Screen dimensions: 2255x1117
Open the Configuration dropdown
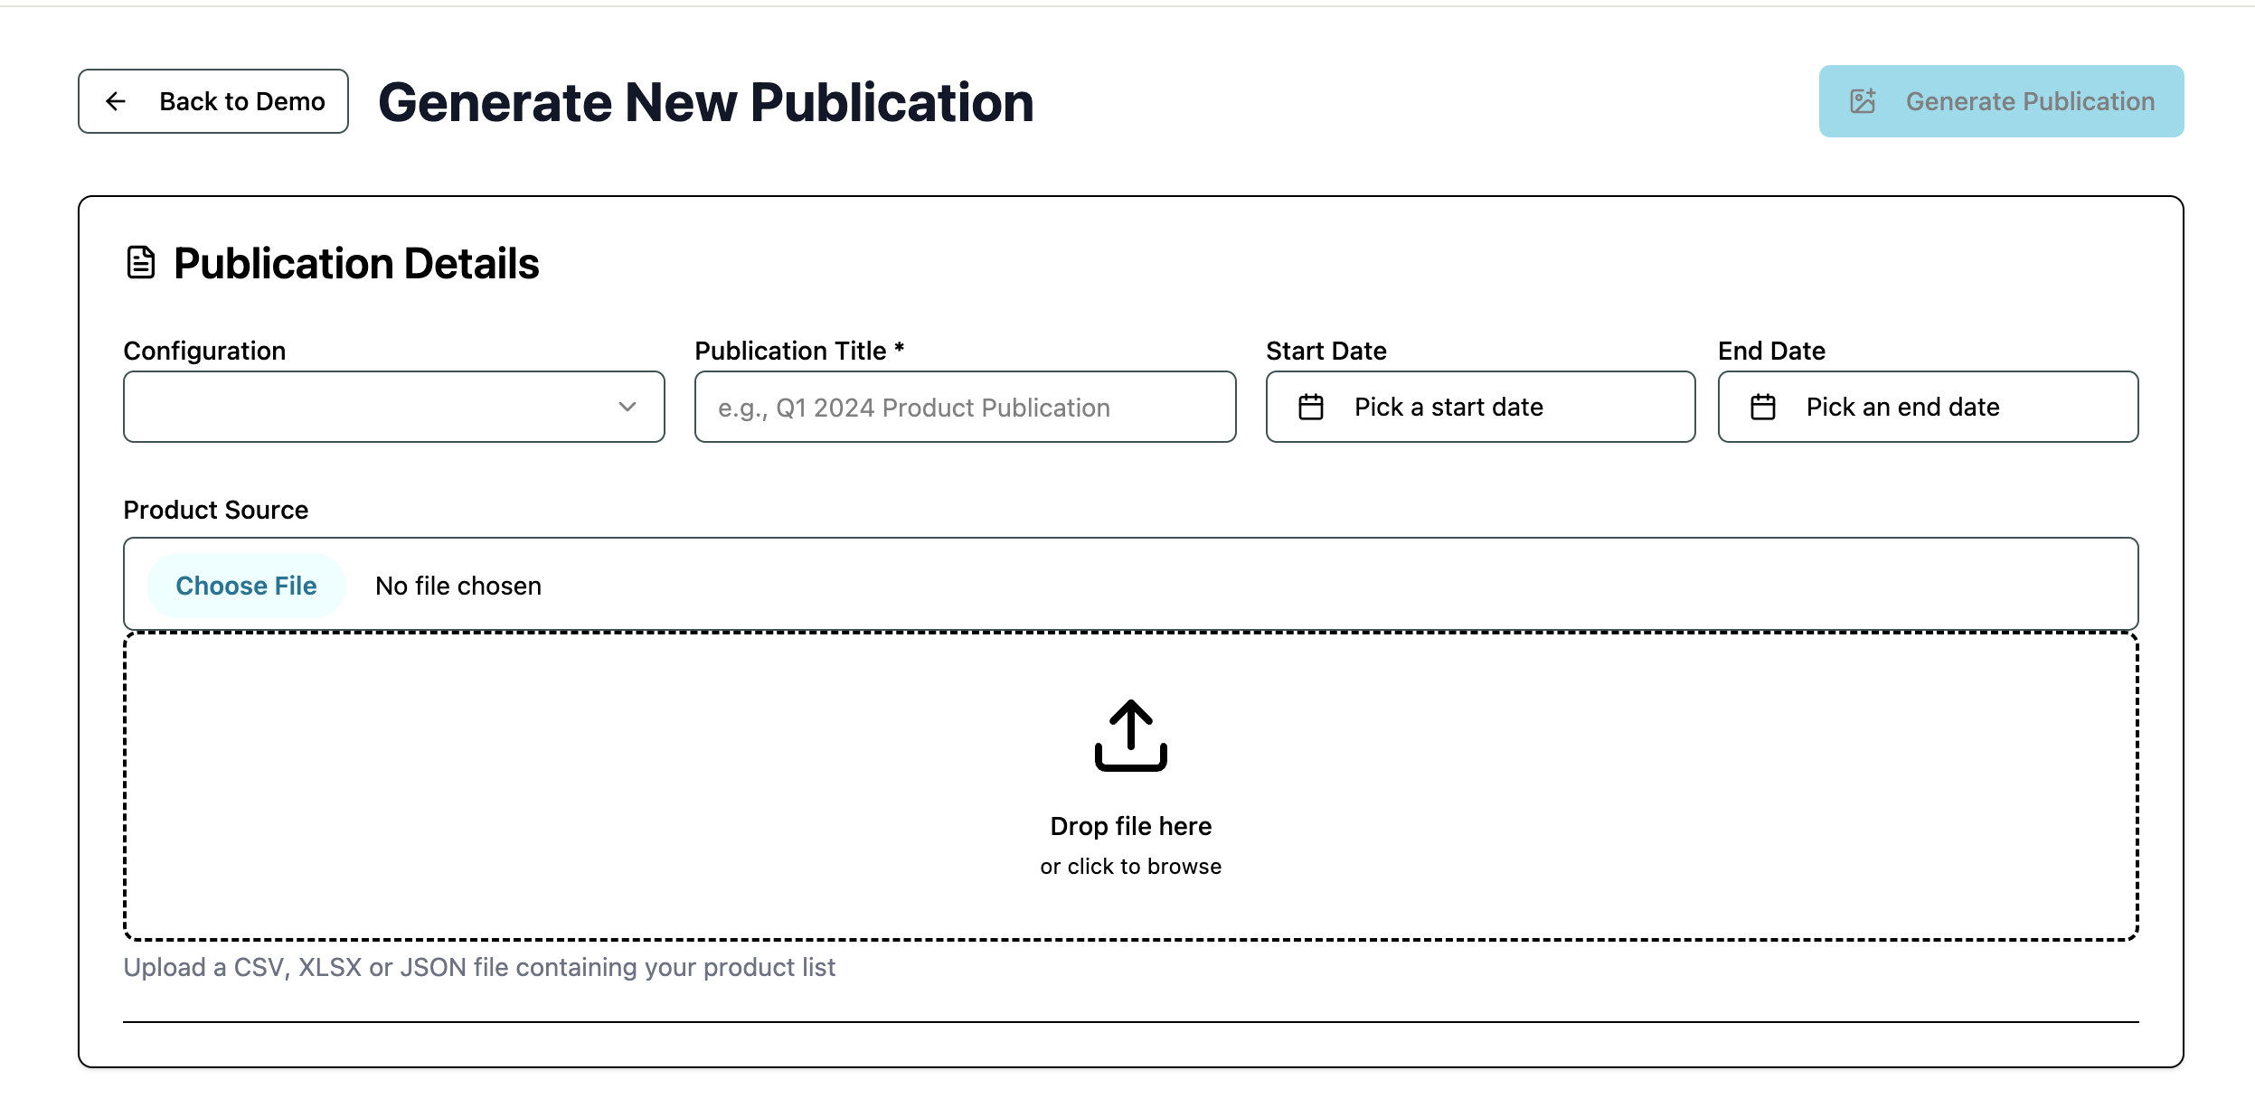click(394, 407)
